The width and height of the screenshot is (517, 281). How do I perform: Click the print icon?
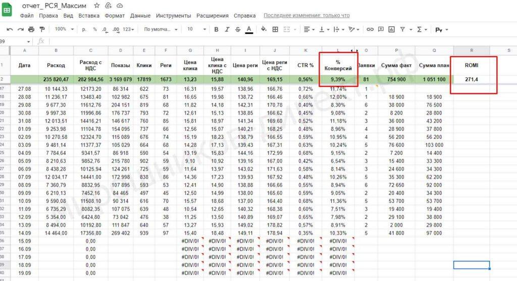(31, 30)
